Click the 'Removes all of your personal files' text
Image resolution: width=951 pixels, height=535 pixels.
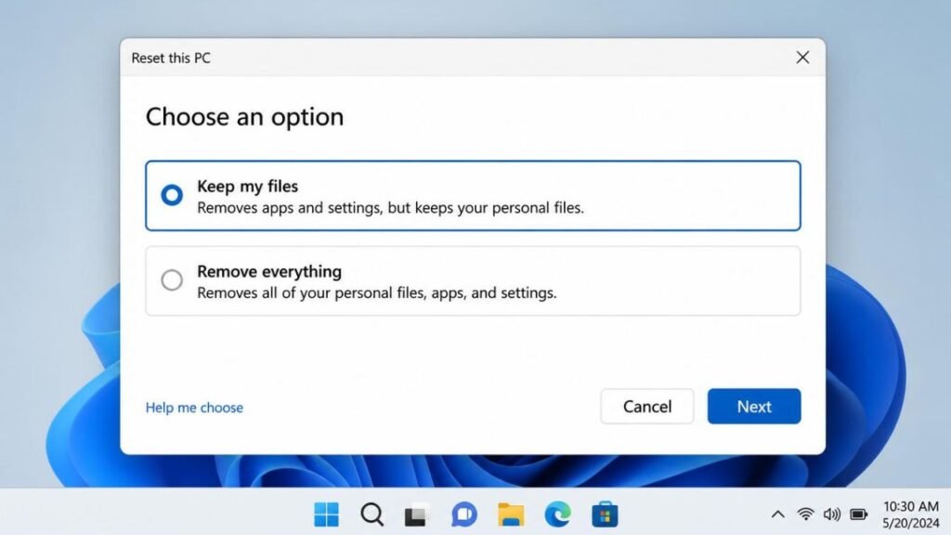377,293
